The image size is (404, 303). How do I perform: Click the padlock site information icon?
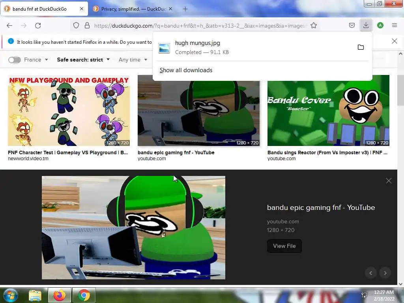point(87,25)
